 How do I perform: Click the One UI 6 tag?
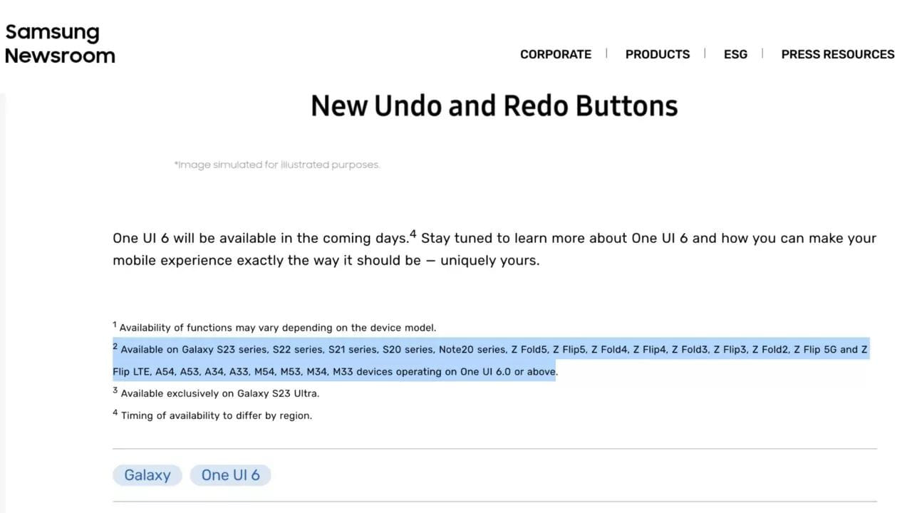pyautogui.click(x=230, y=475)
